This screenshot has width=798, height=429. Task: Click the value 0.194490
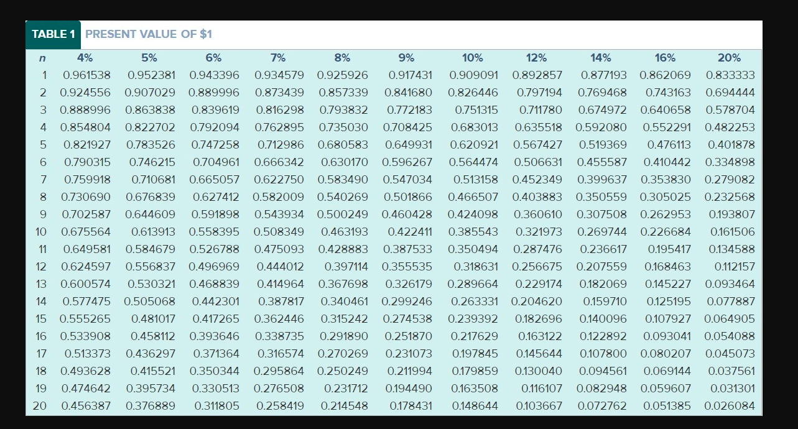tap(409, 389)
